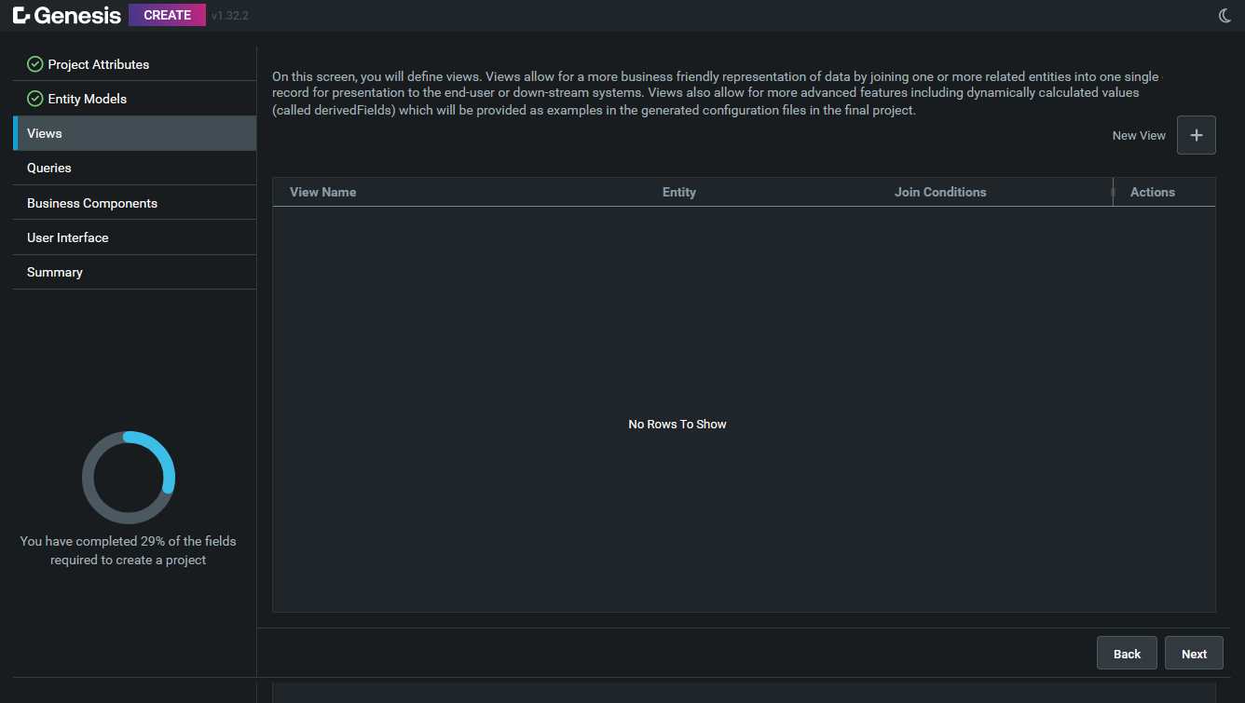Viewport: 1245px width, 703px height.
Task: Click the CREATE badge
Action: (x=168, y=15)
